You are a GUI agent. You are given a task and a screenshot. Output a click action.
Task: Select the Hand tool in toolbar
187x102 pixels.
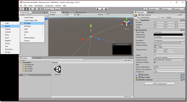tap(22, 9)
